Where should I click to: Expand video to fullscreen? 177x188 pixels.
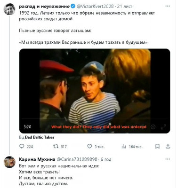[x=163, y=127]
